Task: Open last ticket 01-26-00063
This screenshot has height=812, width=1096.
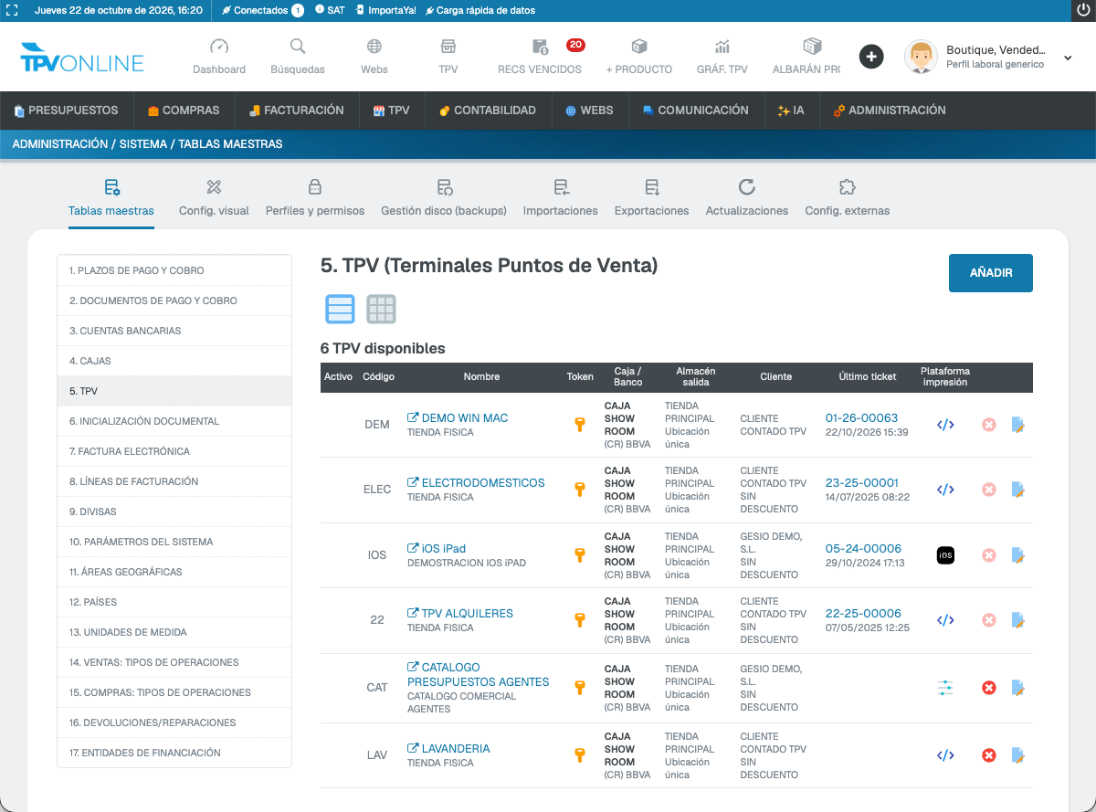Action: pos(862,417)
